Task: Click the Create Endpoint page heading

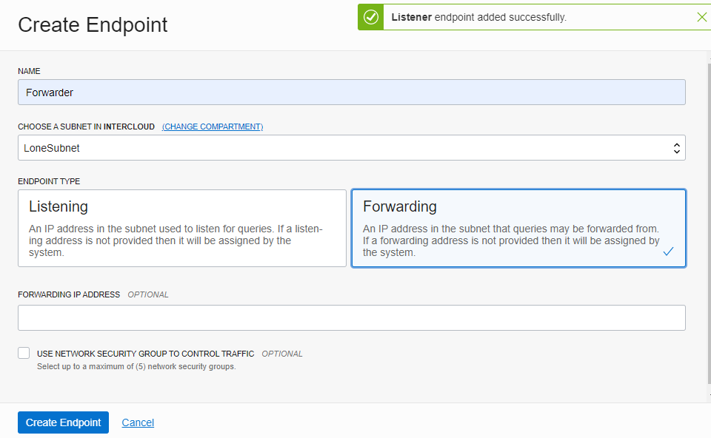Action: 93,24
